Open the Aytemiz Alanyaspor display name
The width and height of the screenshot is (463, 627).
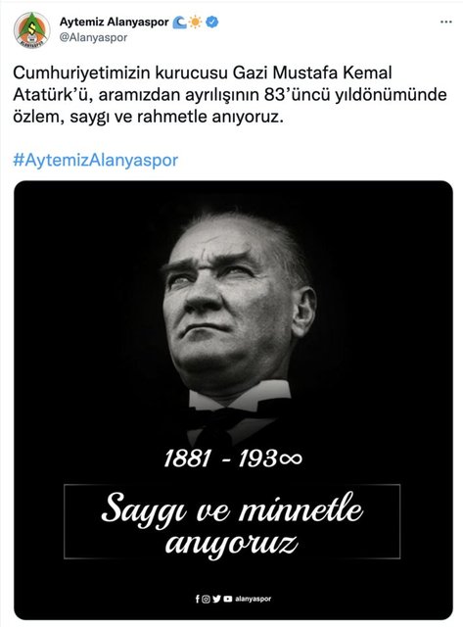115,22
